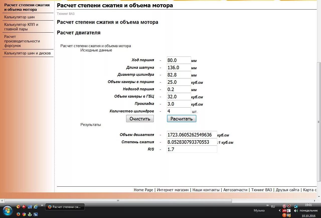Click the 'Результаты' heading text

pos(91,125)
